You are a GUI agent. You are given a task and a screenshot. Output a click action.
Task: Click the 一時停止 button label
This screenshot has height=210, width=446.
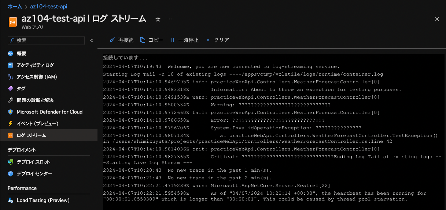pos(188,40)
